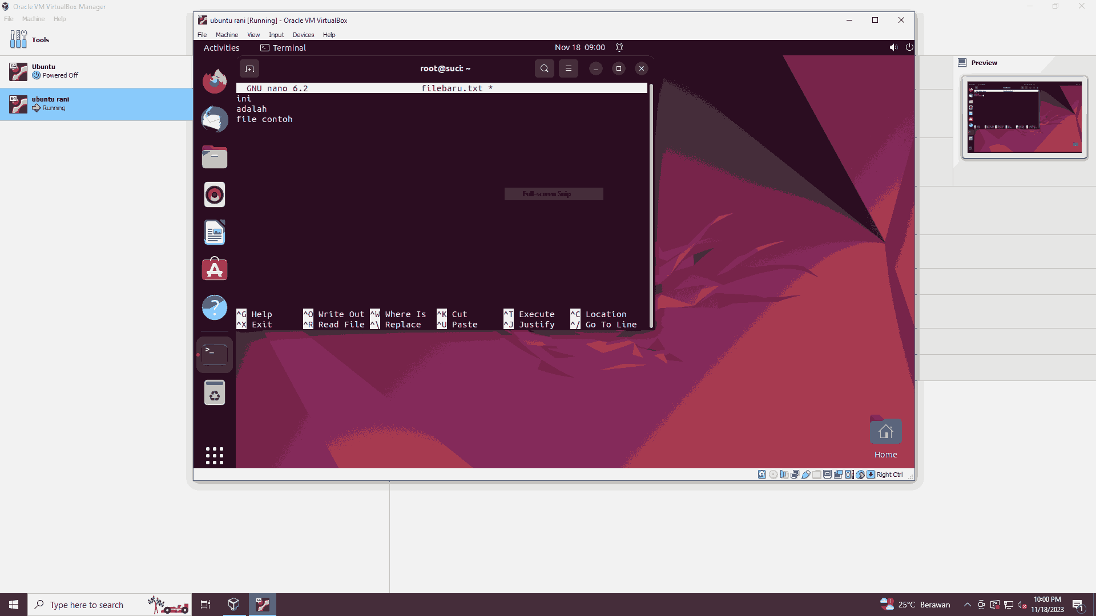Viewport: 1096px width, 616px height.
Task: Click the audio status indicator icon
Action: pyautogui.click(x=784, y=475)
